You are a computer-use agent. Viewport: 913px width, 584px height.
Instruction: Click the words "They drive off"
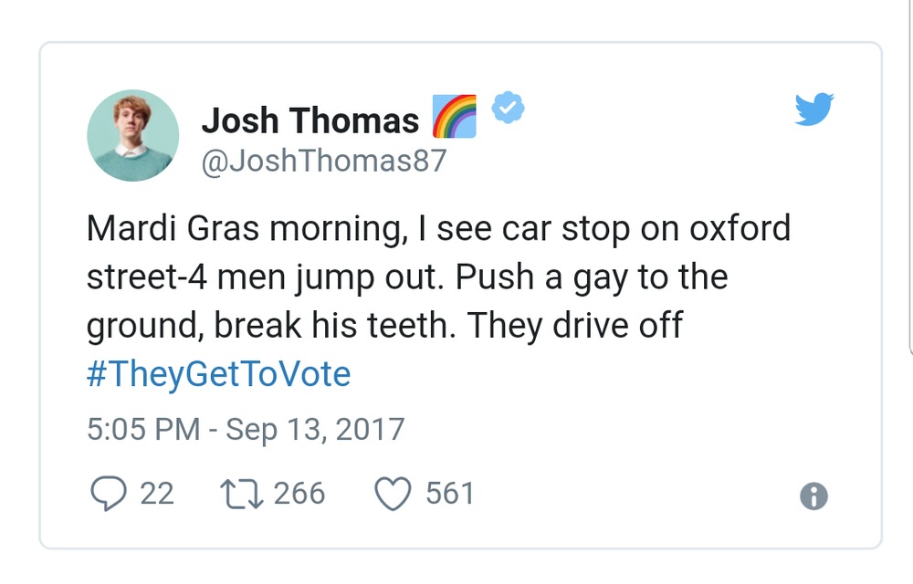point(575,326)
